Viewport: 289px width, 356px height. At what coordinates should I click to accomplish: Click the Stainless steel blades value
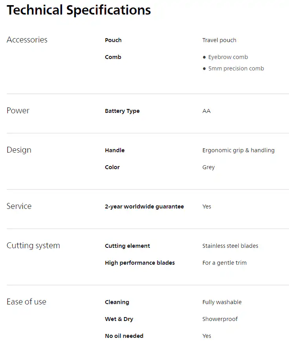pos(230,246)
